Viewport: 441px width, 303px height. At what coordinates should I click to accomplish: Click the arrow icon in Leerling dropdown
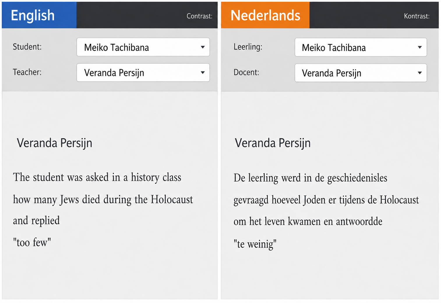point(420,47)
